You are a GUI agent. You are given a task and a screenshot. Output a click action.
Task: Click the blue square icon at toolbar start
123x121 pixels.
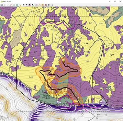point(2,5)
